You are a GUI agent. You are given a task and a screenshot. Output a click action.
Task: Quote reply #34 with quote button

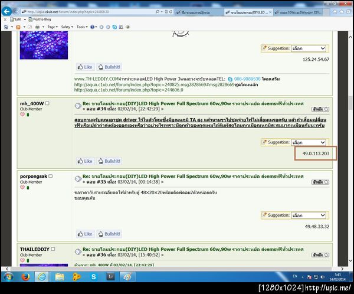tap(320, 109)
